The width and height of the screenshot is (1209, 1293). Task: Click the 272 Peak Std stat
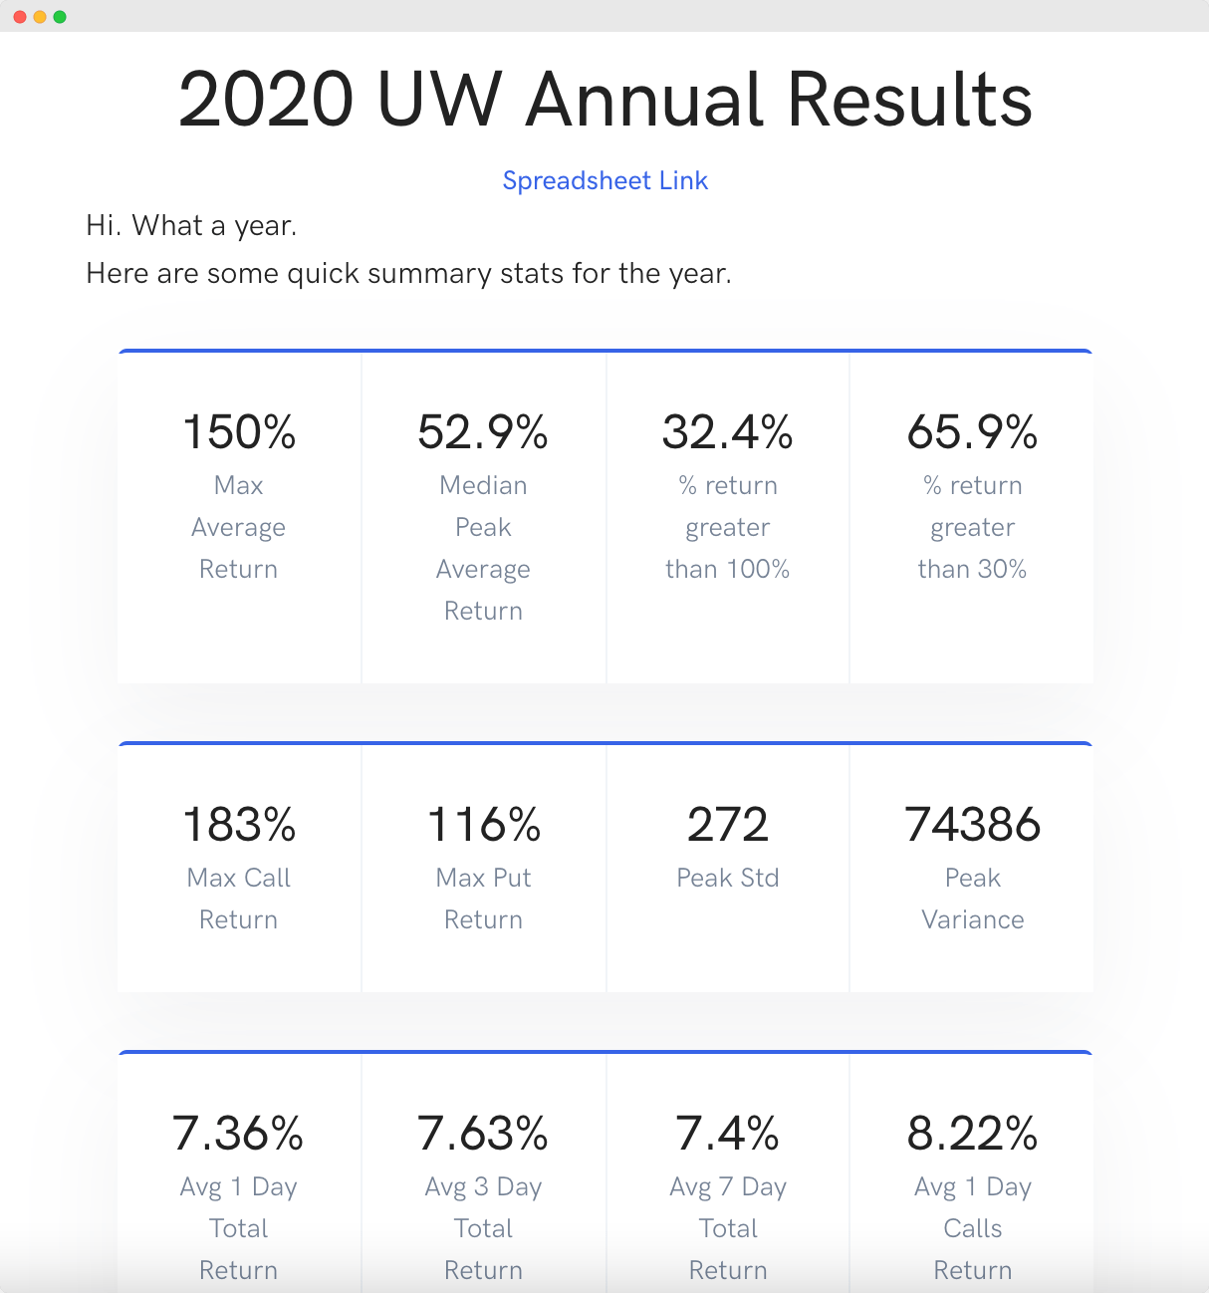pos(728,869)
